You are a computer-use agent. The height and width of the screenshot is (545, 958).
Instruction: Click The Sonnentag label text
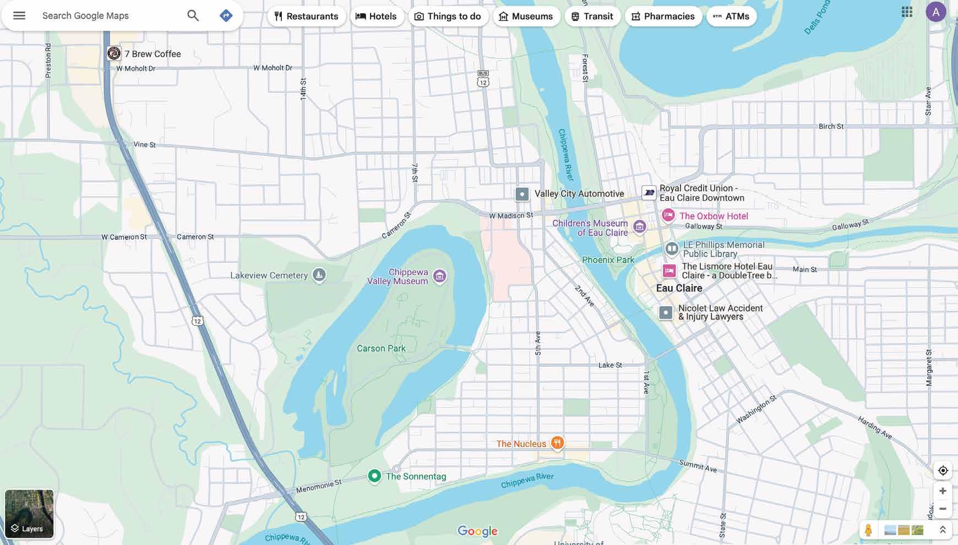416,476
